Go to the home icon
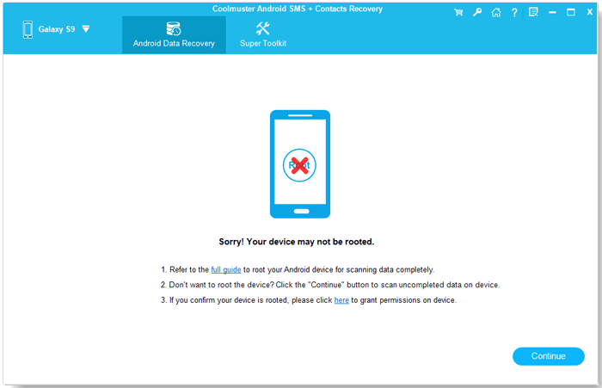 pos(496,12)
